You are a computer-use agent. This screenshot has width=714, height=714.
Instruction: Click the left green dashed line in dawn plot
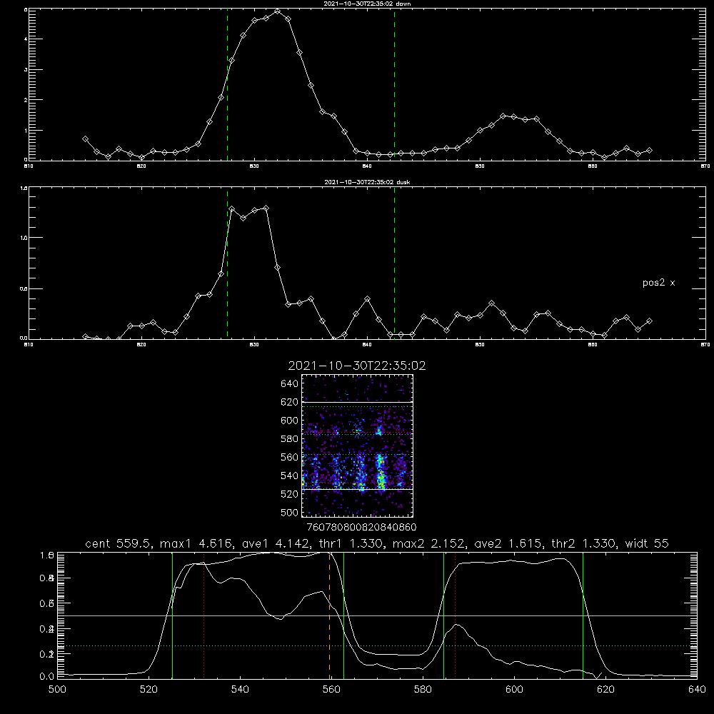coord(227,84)
